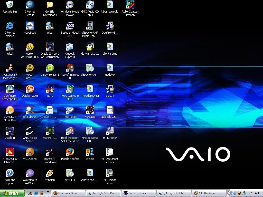Select the S.W.A.T. file icon
This screenshot has width=263, height=197.
pyautogui.click(x=50, y=110)
